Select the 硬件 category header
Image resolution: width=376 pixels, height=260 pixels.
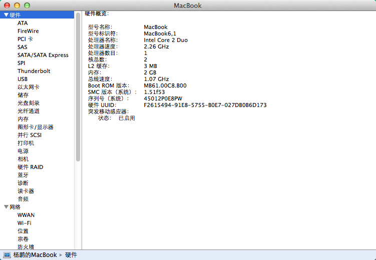(x=15, y=15)
